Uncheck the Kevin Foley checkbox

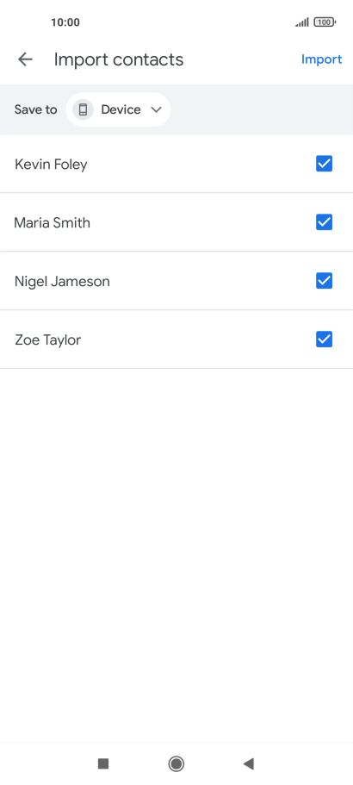(x=324, y=164)
